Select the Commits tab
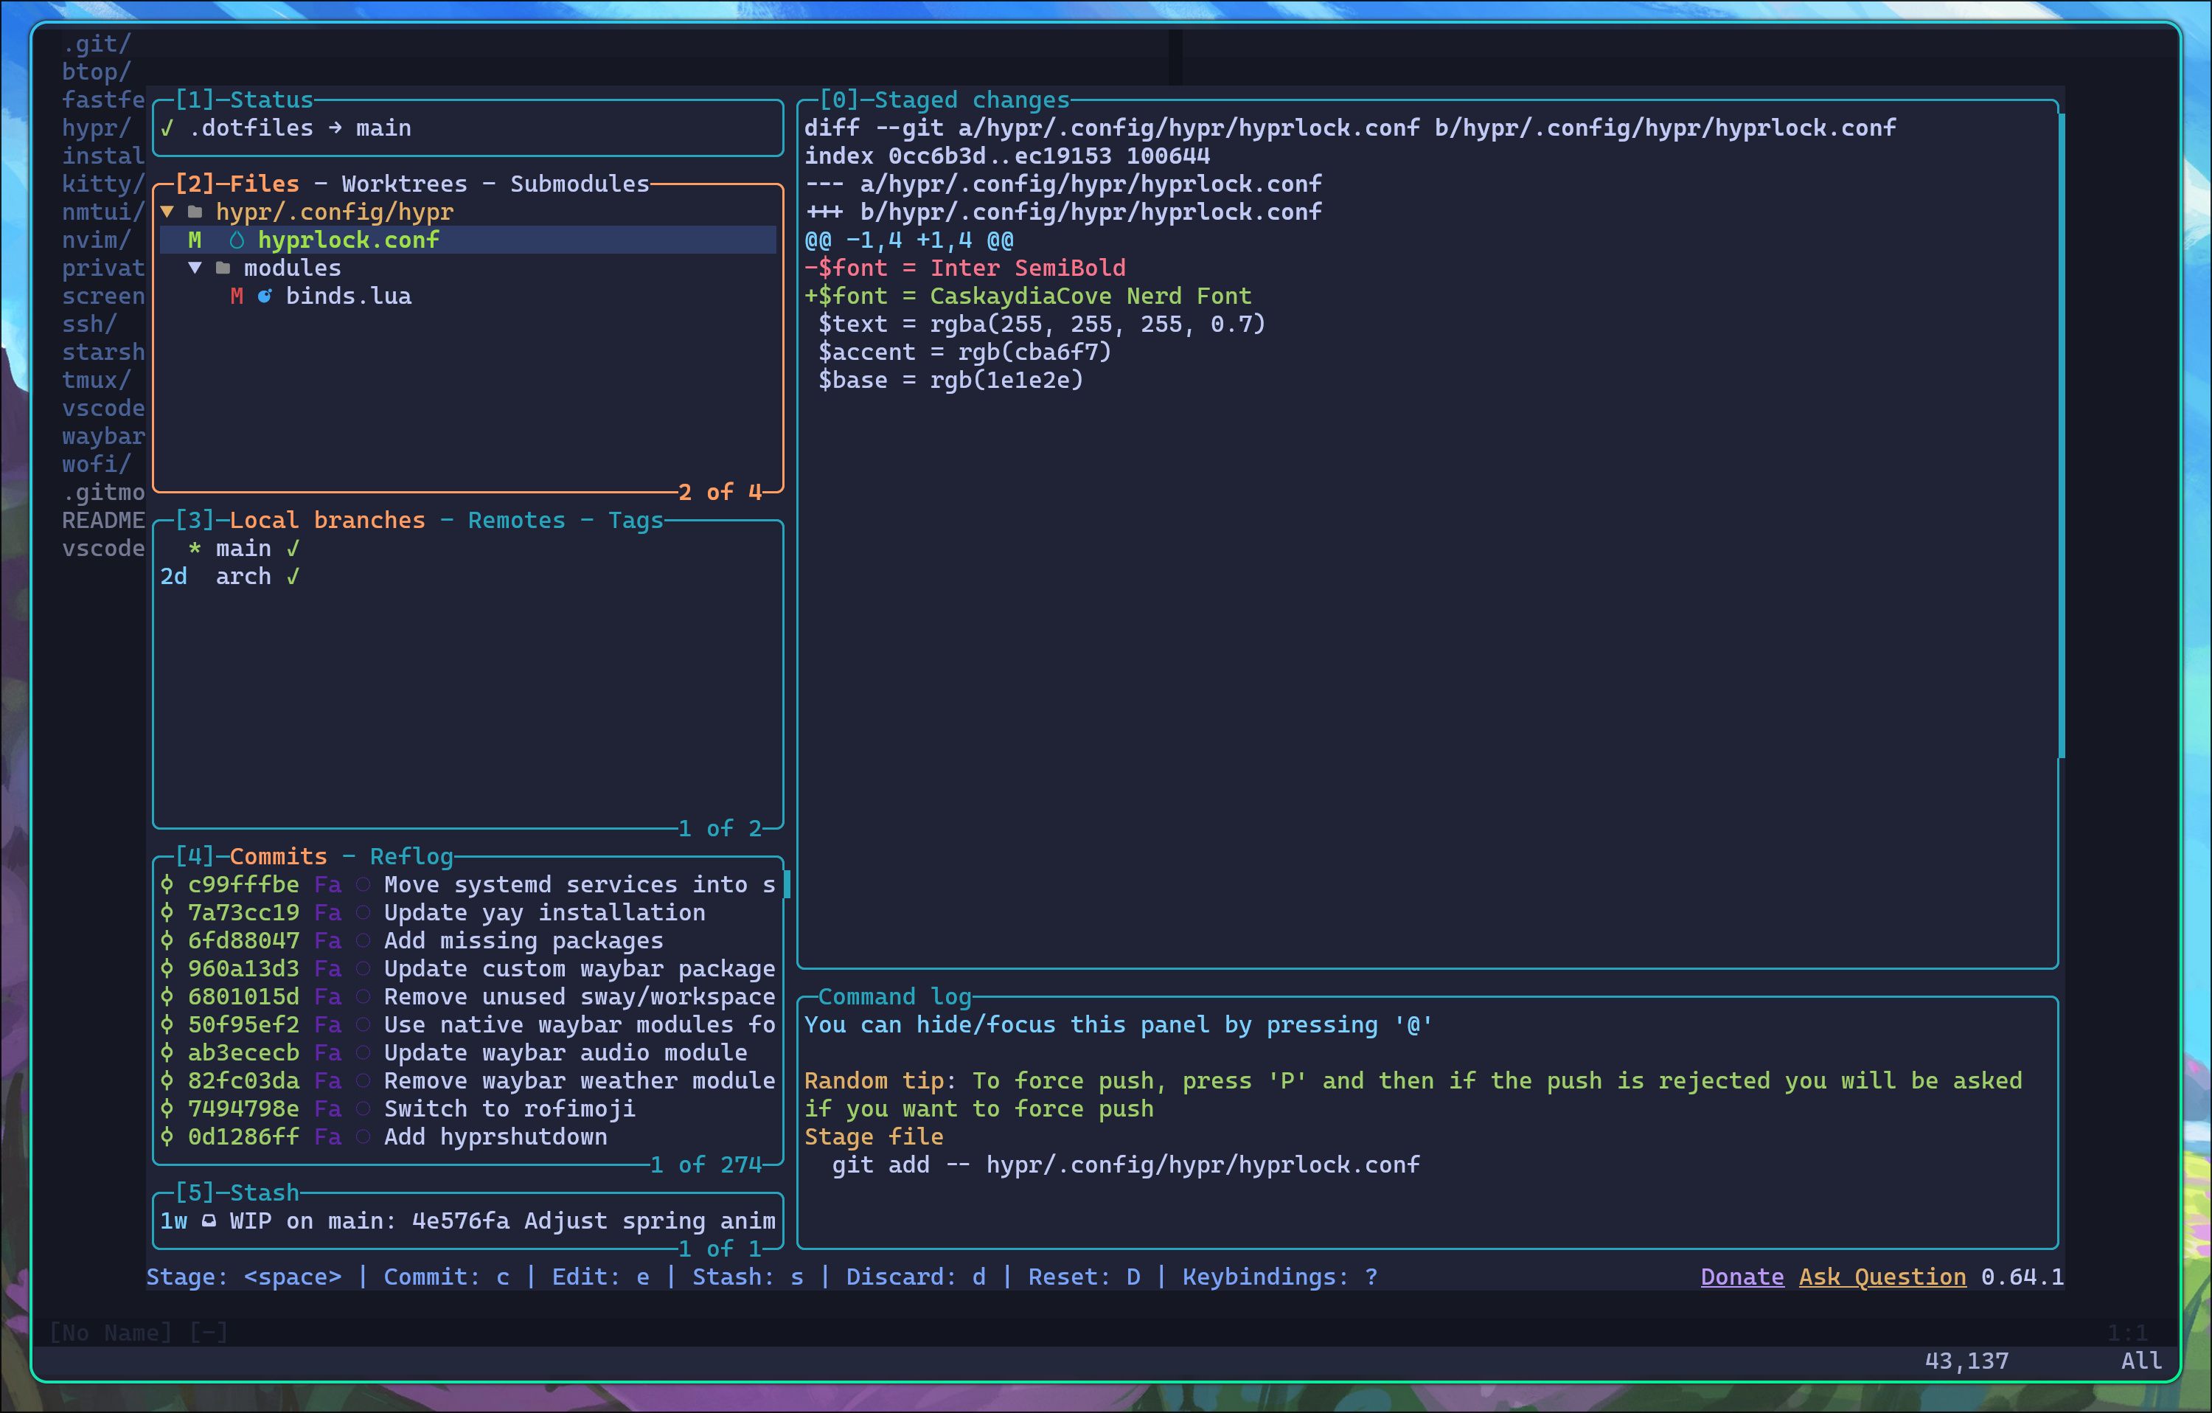 tap(278, 857)
